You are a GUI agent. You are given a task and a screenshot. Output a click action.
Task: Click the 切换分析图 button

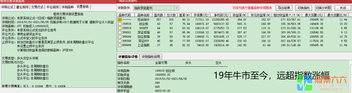pos(323,8)
